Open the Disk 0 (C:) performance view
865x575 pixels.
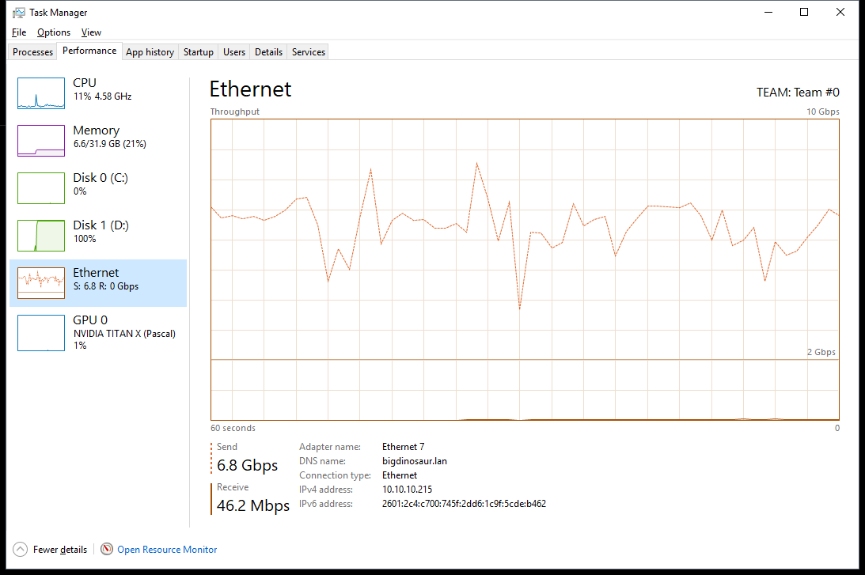(x=101, y=183)
